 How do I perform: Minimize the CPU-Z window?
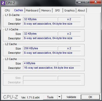79,2
